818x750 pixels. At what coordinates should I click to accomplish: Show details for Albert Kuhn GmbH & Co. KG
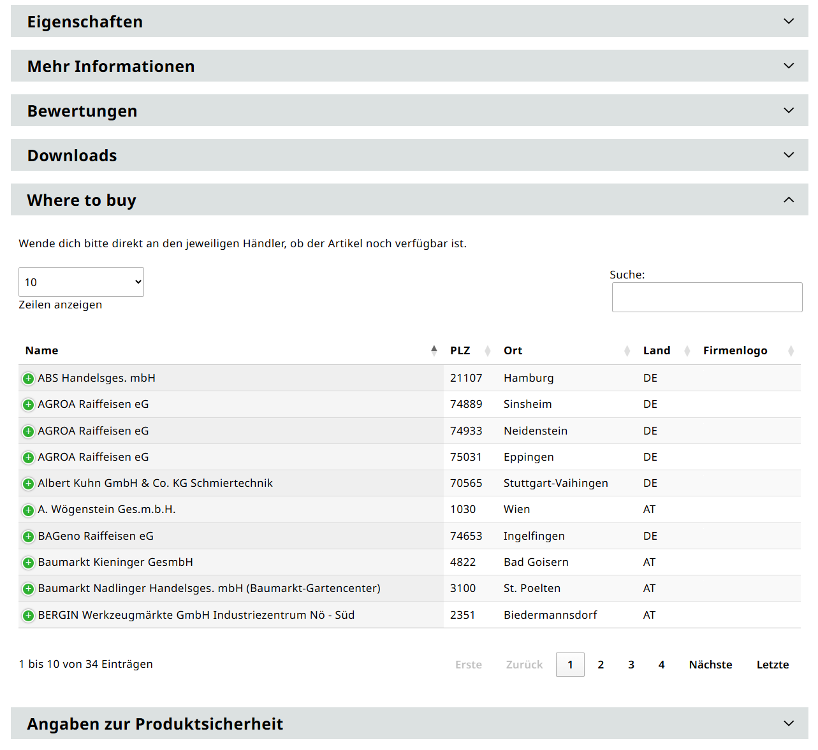[x=28, y=484]
